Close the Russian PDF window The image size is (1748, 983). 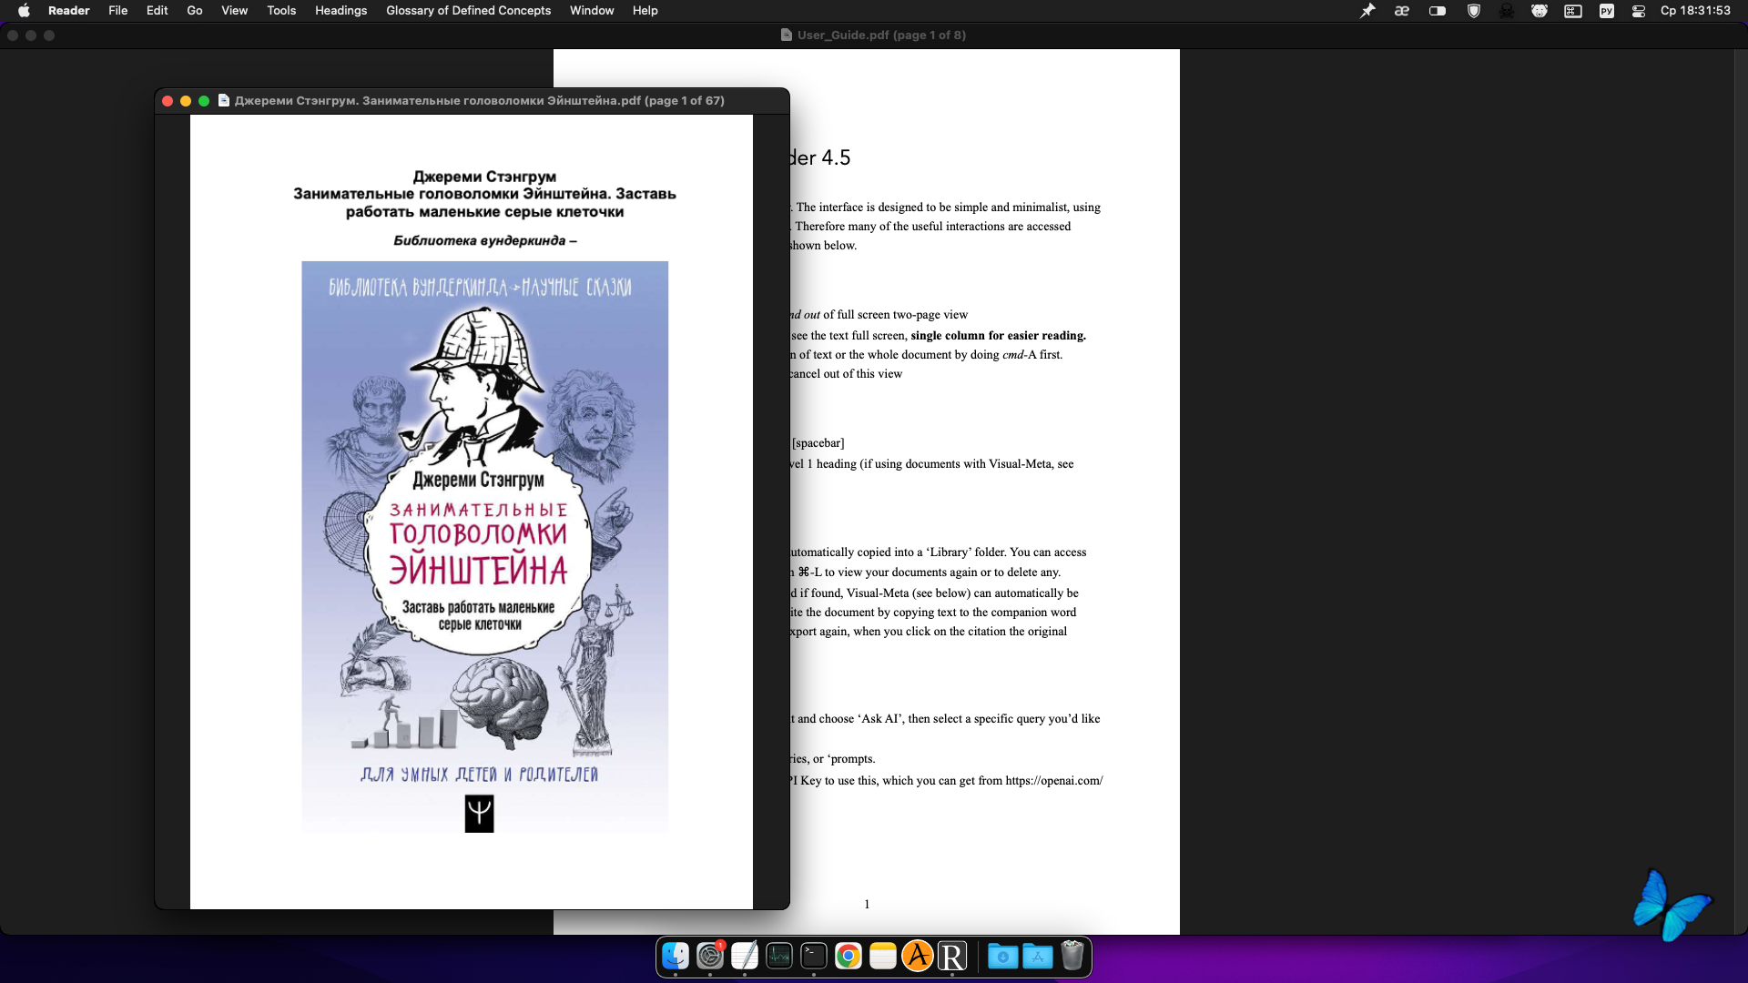click(x=168, y=101)
